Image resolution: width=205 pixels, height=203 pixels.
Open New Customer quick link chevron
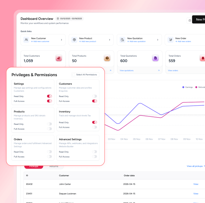(61, 40)
